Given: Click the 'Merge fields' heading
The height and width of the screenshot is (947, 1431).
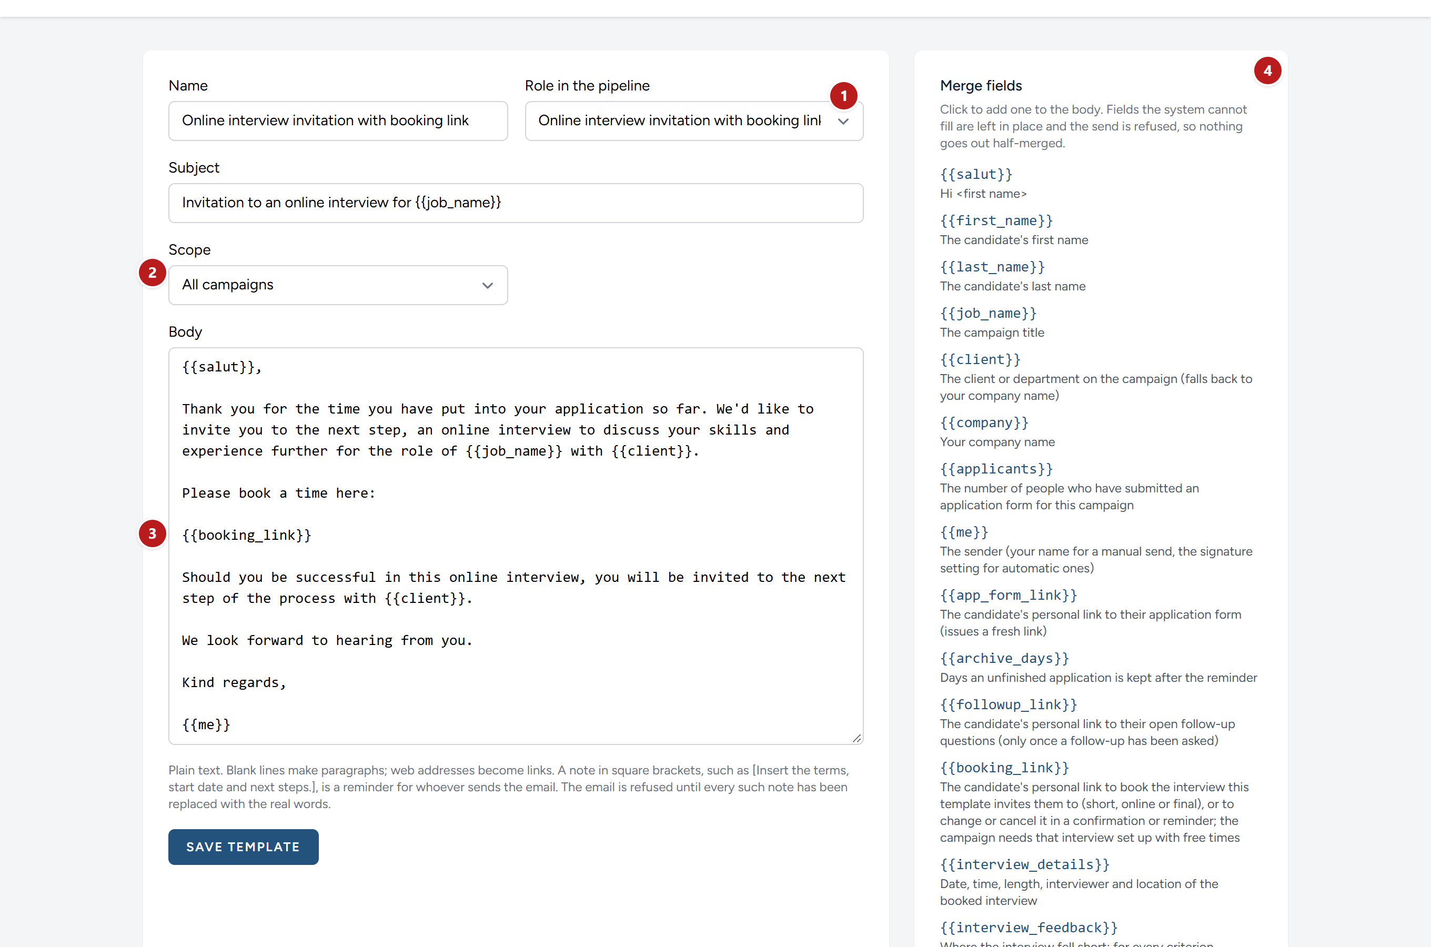Looking at the screenshot, I should pyautogui.click(x=981, y=86).
